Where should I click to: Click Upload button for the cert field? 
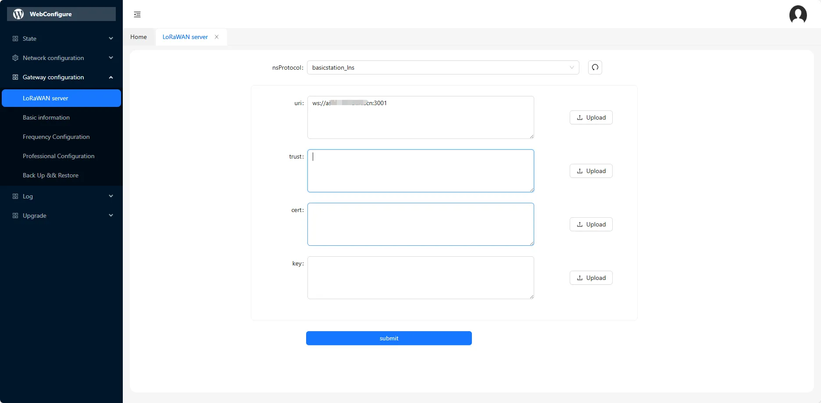[x=591, y=224]
